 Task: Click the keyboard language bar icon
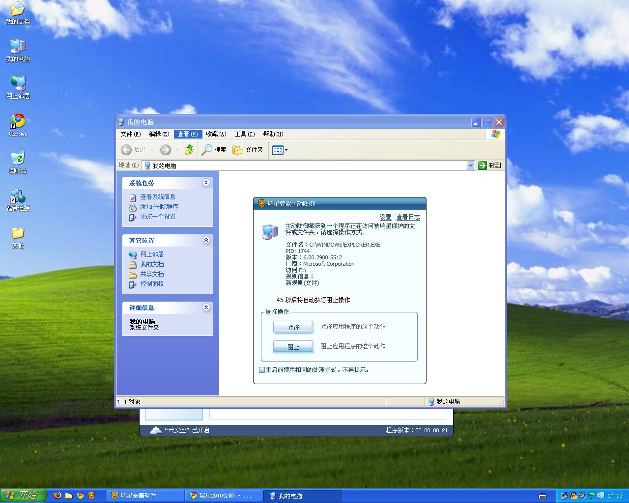[x=543, y=496]
